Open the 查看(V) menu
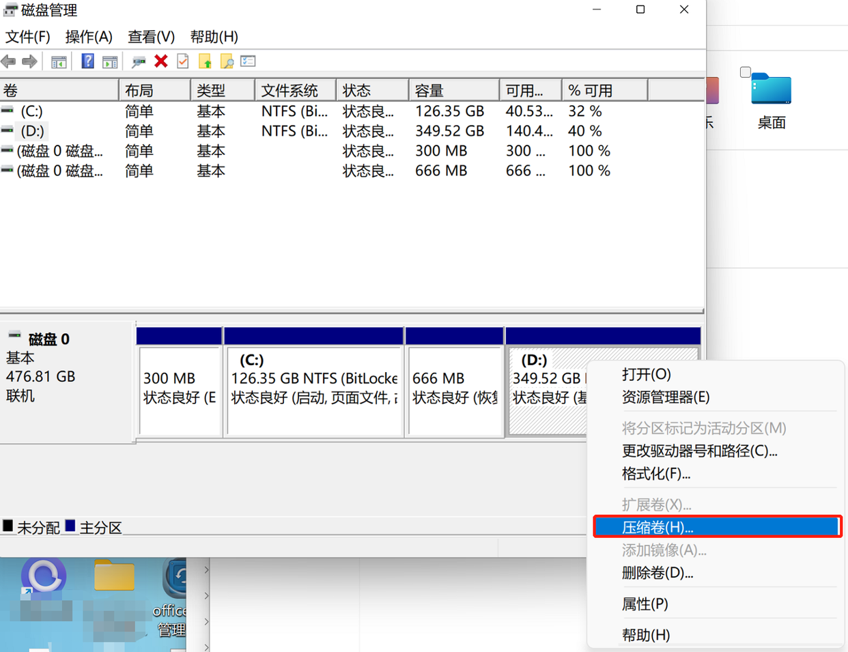 pos(151,37)
